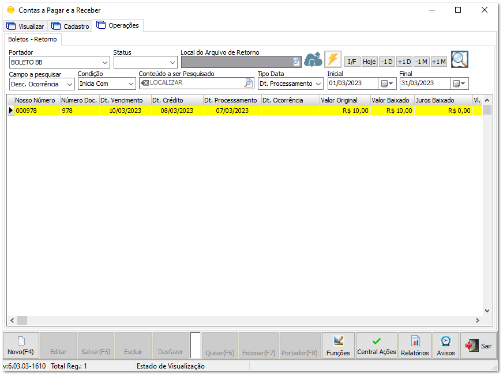Open Central Ações with green checkmark
Image resolution: width=503 pixels, height=376 pixels.
[376, 345]
